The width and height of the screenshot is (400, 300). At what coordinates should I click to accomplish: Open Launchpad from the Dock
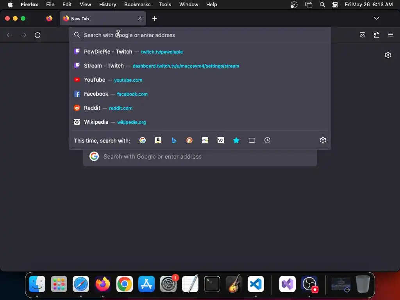[x=59, y=284]
